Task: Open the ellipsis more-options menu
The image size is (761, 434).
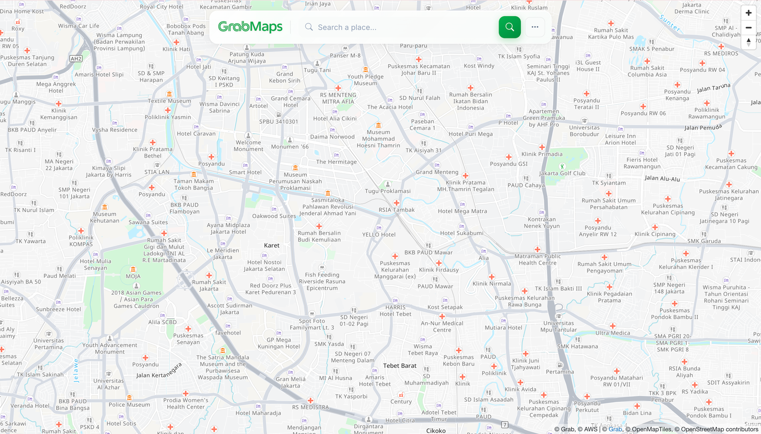Action: [x=535, y=27]
